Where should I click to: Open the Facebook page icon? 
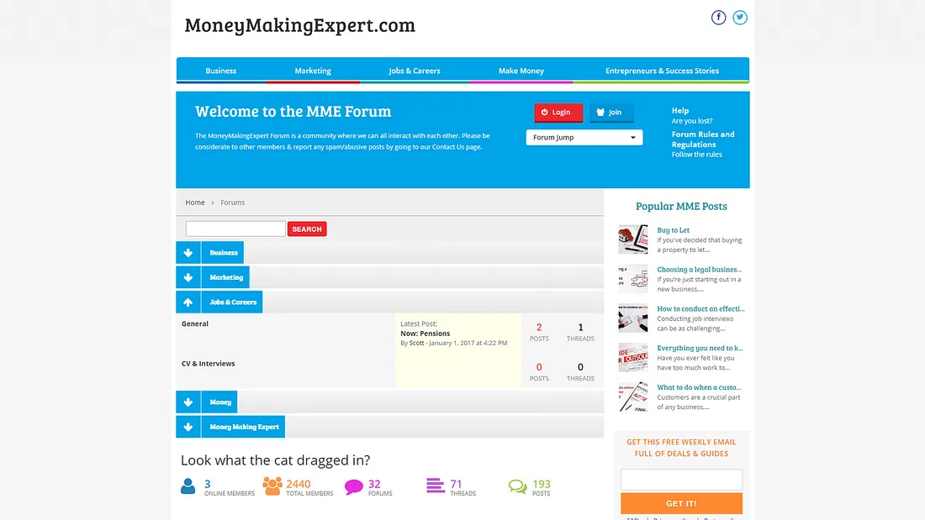coord(718,18)
